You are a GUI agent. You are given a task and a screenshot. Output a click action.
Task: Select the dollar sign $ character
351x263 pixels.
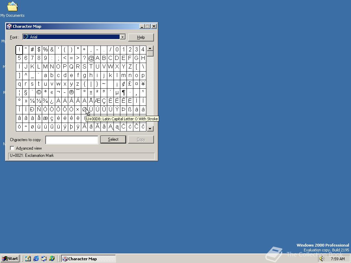tap(39, 50)
